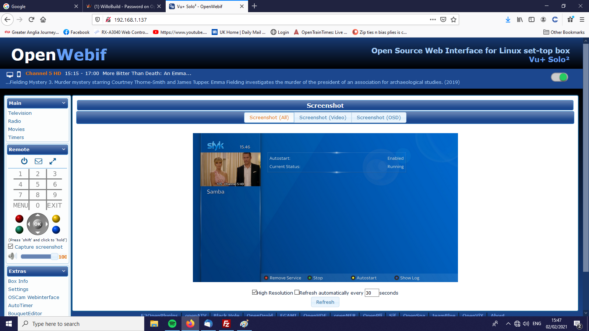Collapse the Main panel section
Screen dimensions: 589x331
tap(64, 103)
